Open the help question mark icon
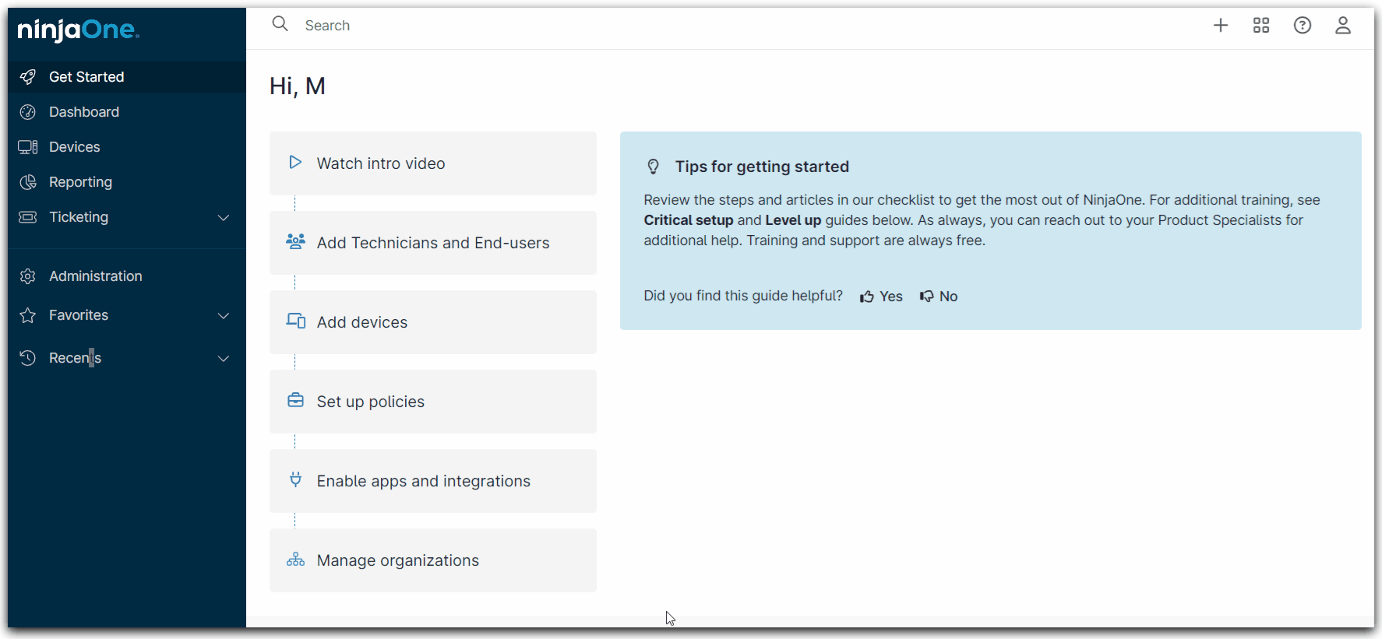 (x=1302, y=26)
